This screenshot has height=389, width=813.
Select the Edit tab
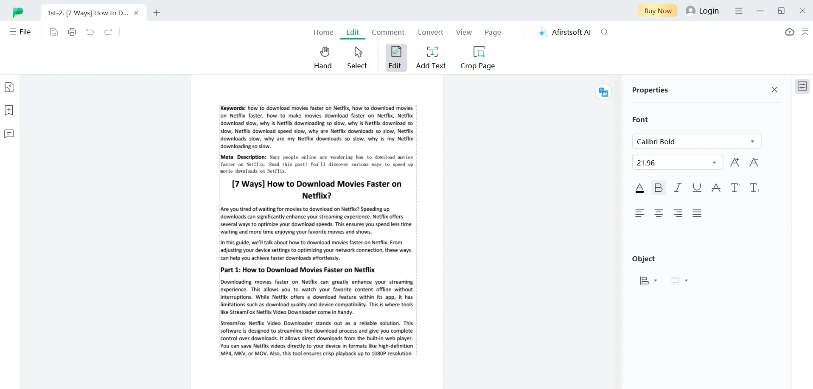pos(353,32)
